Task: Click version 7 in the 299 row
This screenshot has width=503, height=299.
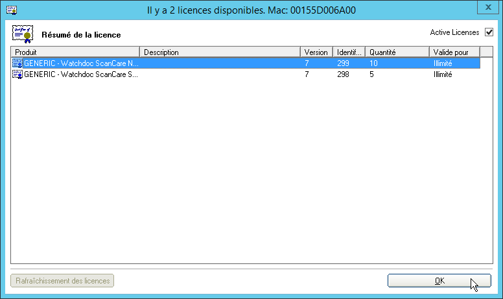Action: point(307,63)
